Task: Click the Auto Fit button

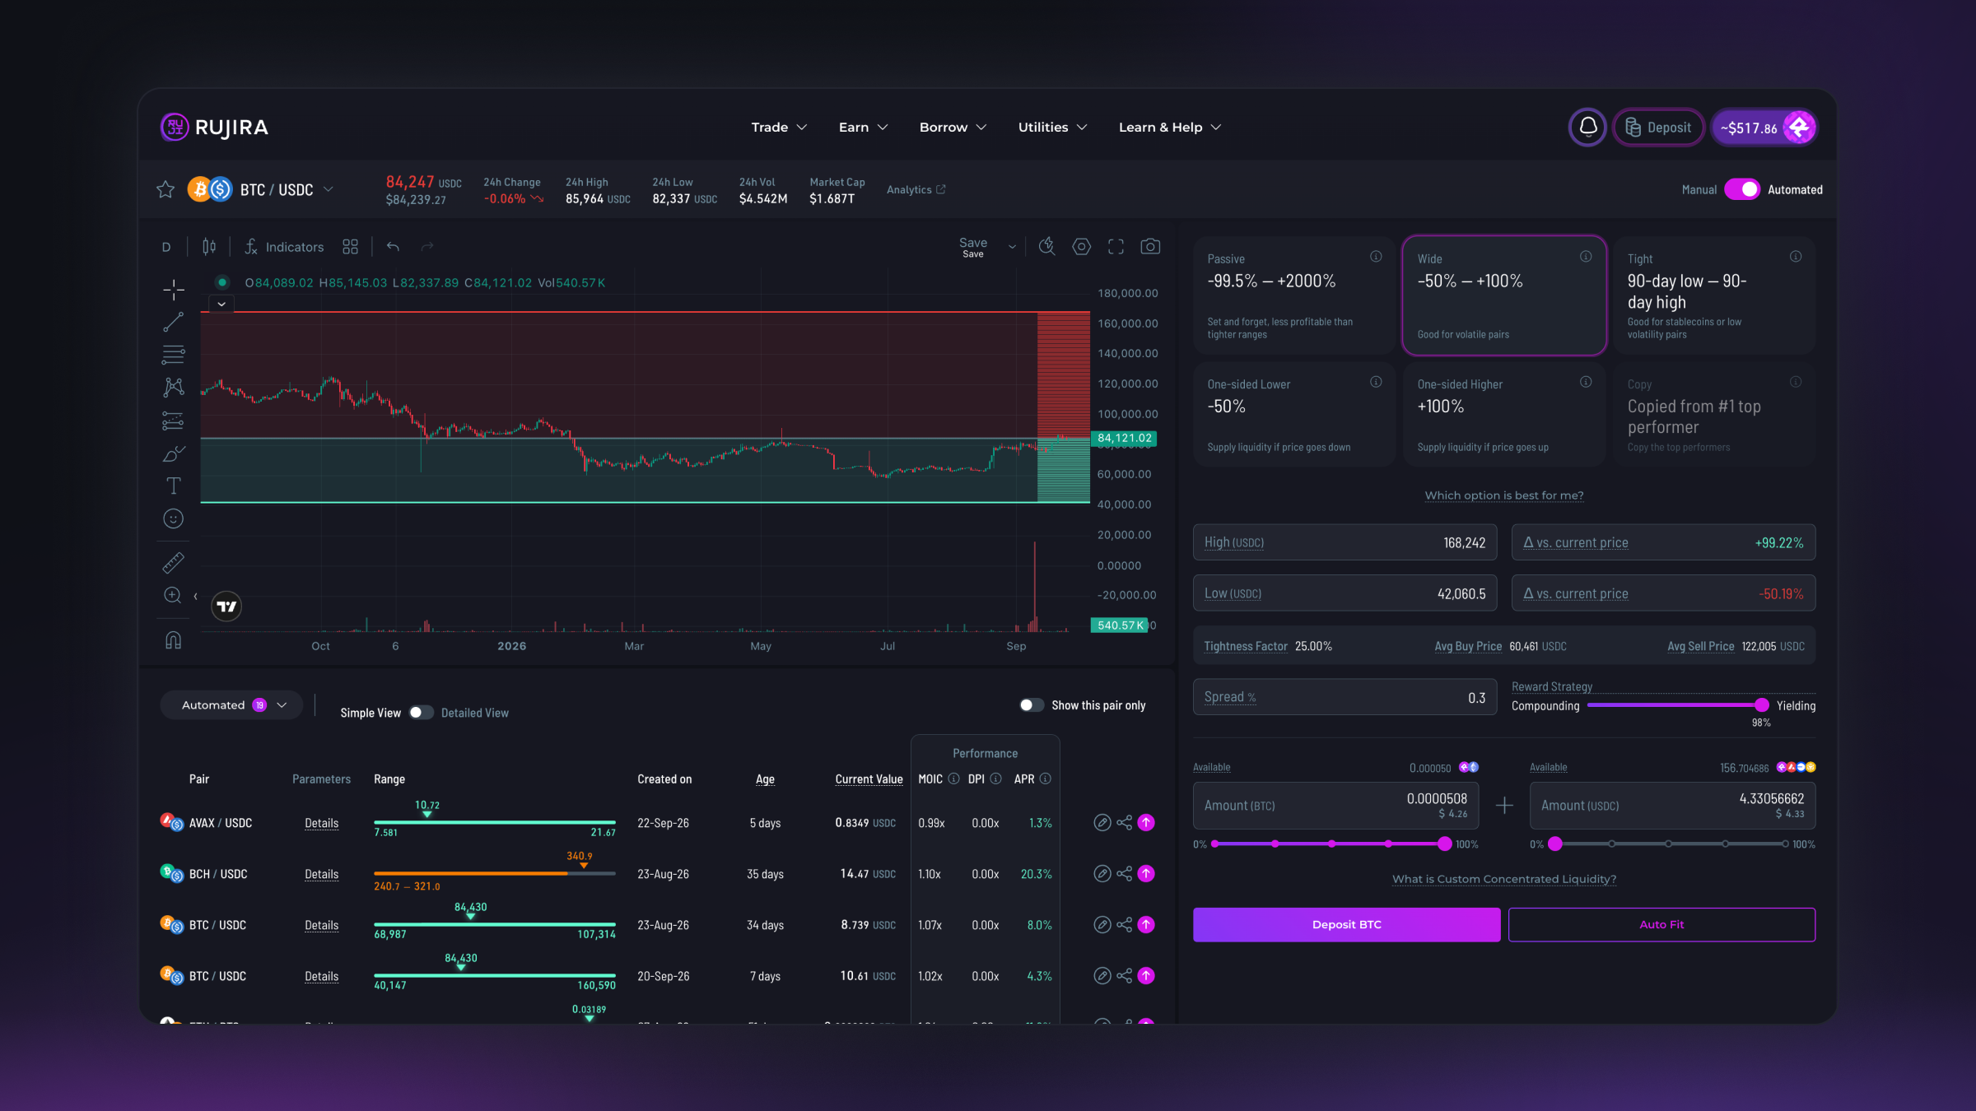Action: (1661, 925)
